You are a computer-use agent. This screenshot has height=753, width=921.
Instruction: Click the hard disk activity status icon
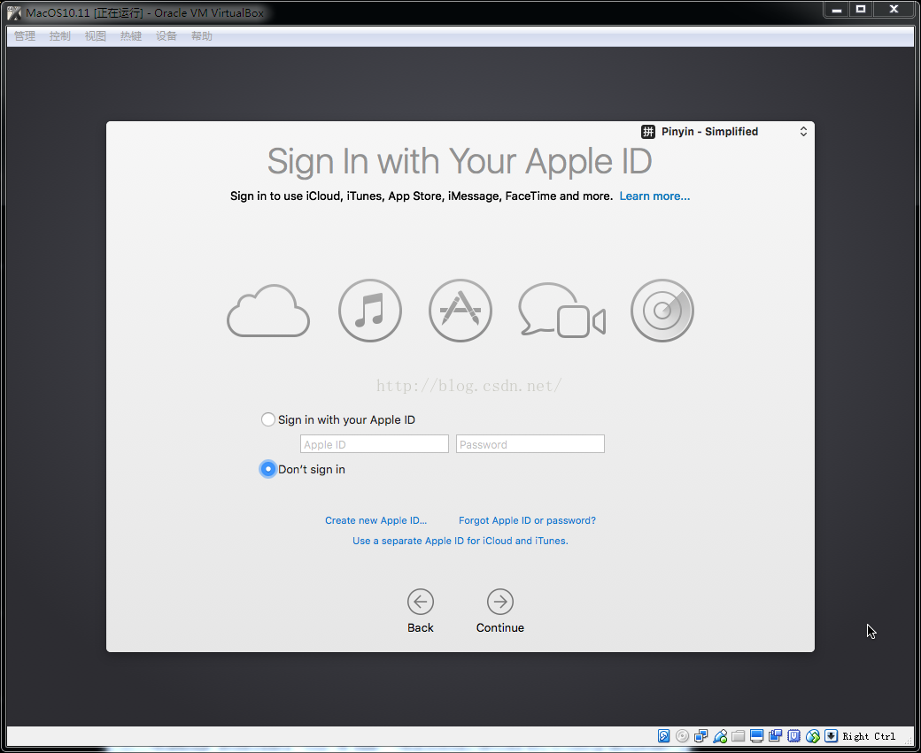pos(663,736)
